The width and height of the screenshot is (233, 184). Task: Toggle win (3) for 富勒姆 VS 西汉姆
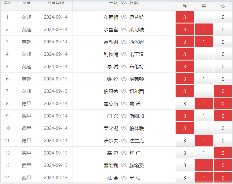185,42
